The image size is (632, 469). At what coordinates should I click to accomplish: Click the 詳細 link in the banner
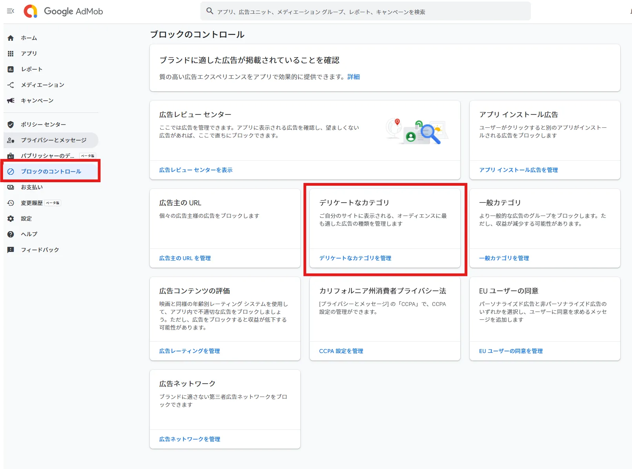(x=353, y=77)
